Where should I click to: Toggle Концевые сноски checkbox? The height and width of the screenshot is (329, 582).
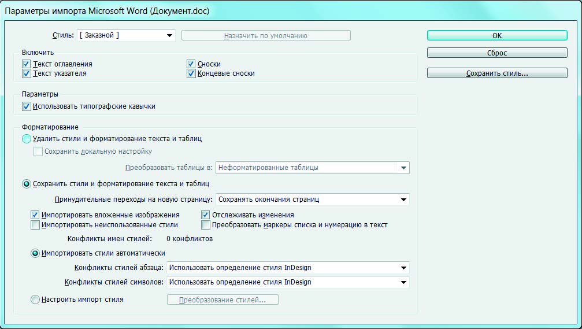click(x=191, y=73)
